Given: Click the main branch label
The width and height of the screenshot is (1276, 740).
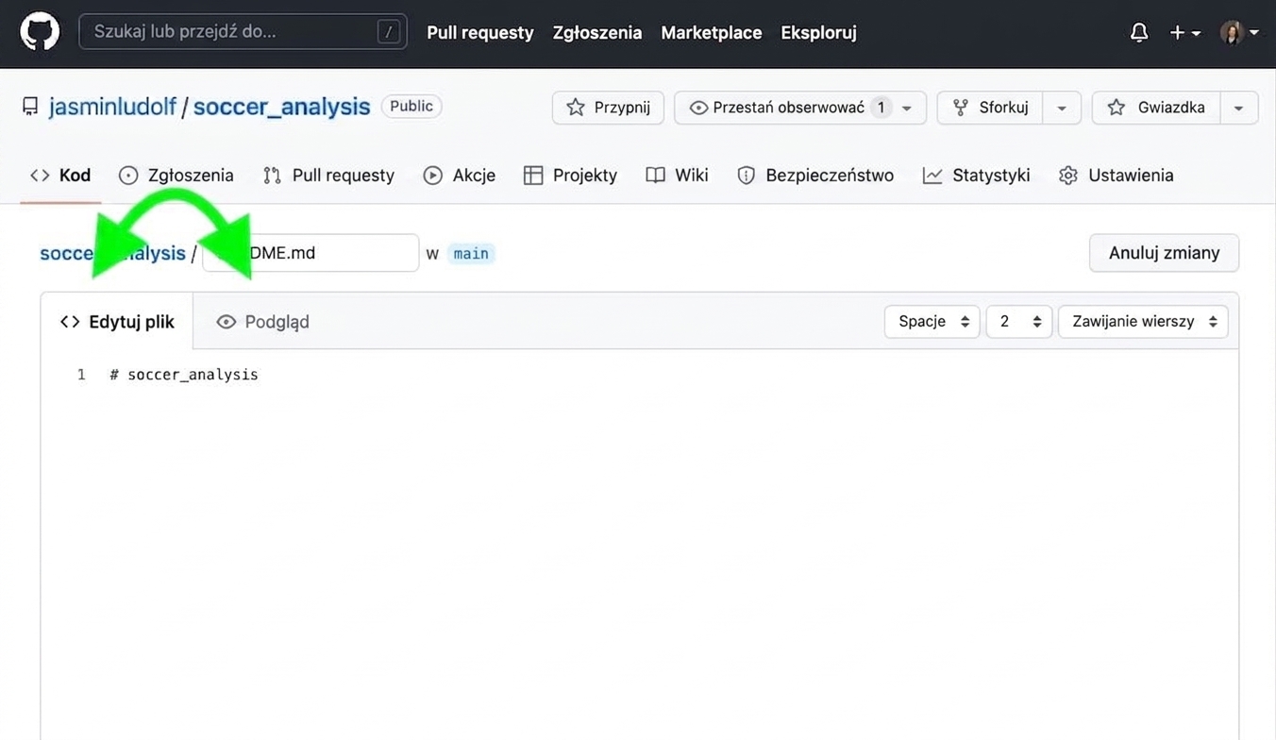Looking at the screenshot, I should (471, 254).
